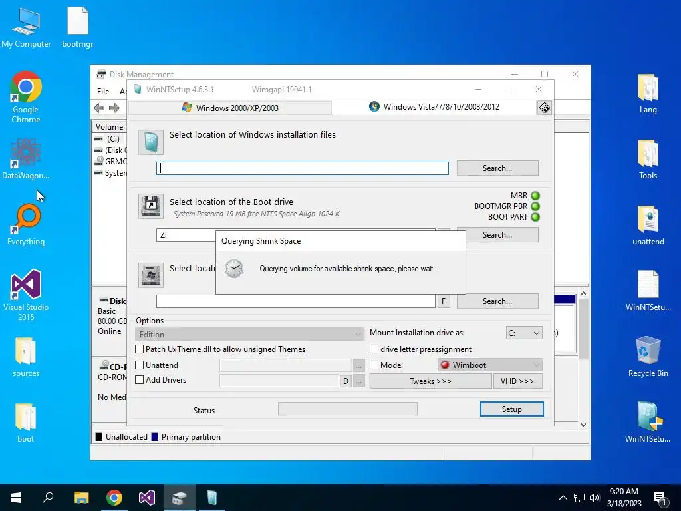The height and width of the screenshot is (511, 681).
Task: Open the Recycle Bin
Action: [x=648, y=357]
